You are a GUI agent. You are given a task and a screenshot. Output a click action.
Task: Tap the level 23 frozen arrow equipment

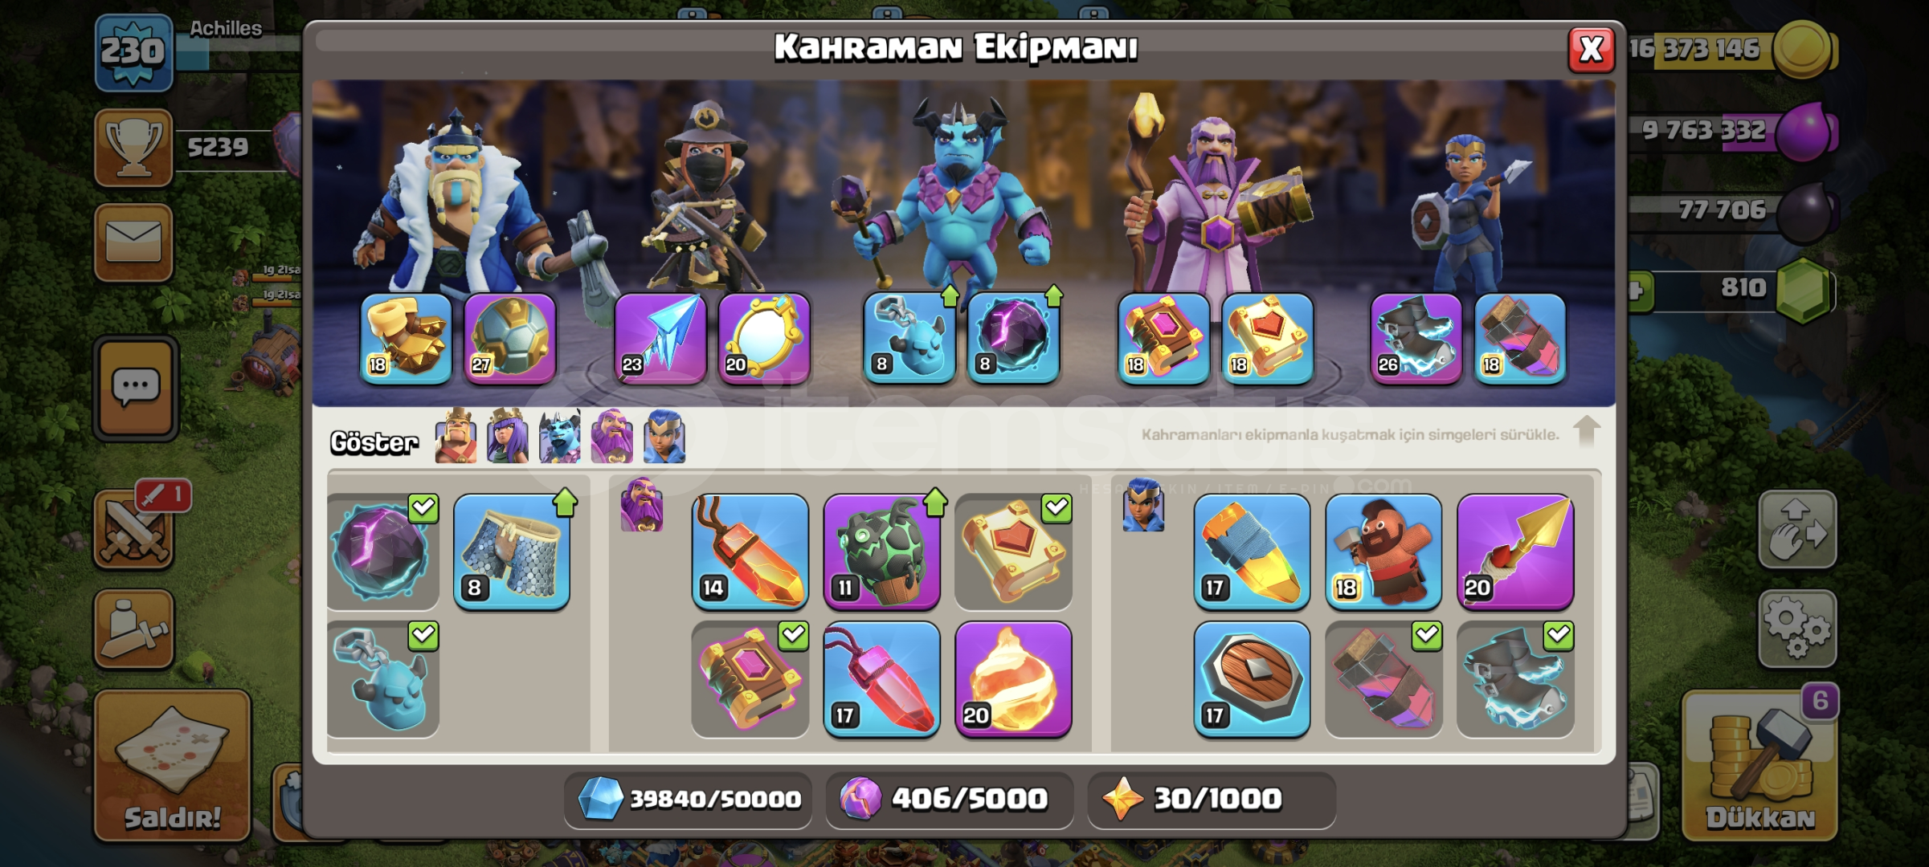(x=660, y=339)
